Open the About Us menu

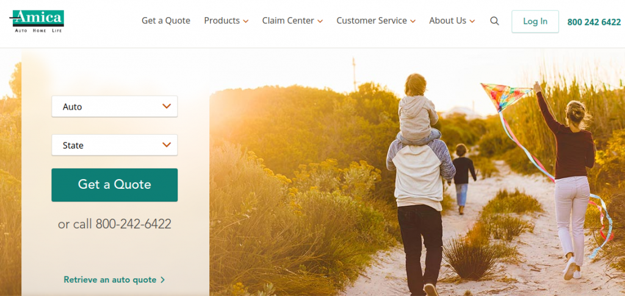[x=452, y=21]
